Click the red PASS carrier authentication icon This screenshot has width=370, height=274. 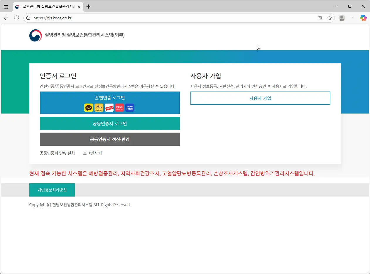pos(119,108)
